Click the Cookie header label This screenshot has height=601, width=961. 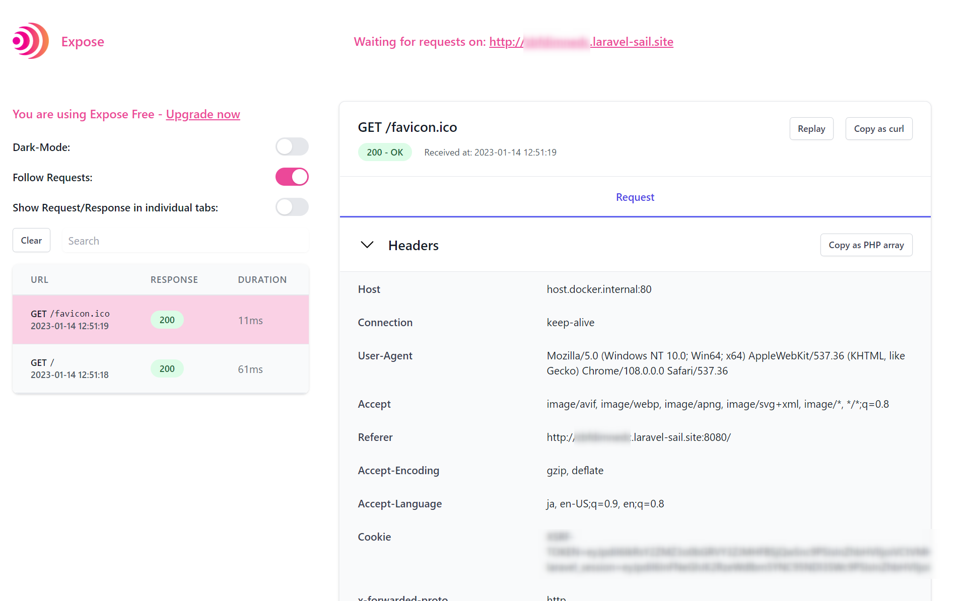pos(374,537)
